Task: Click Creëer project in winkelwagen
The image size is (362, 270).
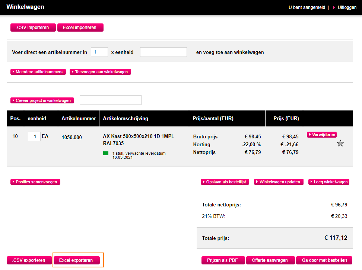Action: point(42,100)
